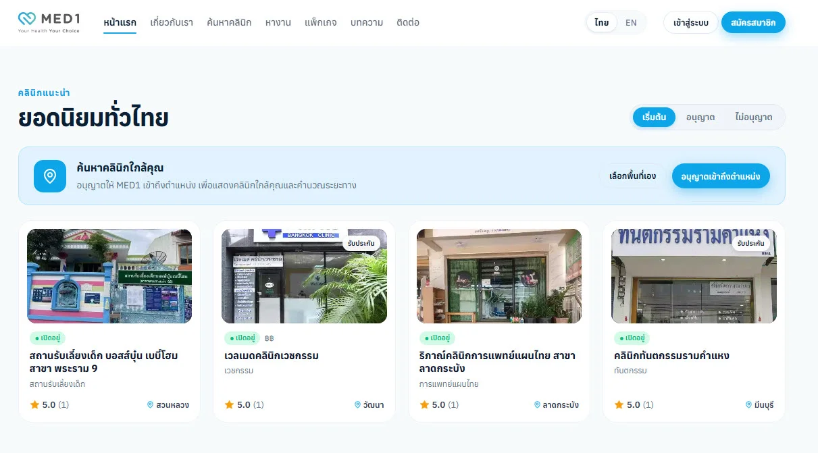Click the pin icon beside ลาดกระบัง
This screenshot has height=453, width=818.
537,405
